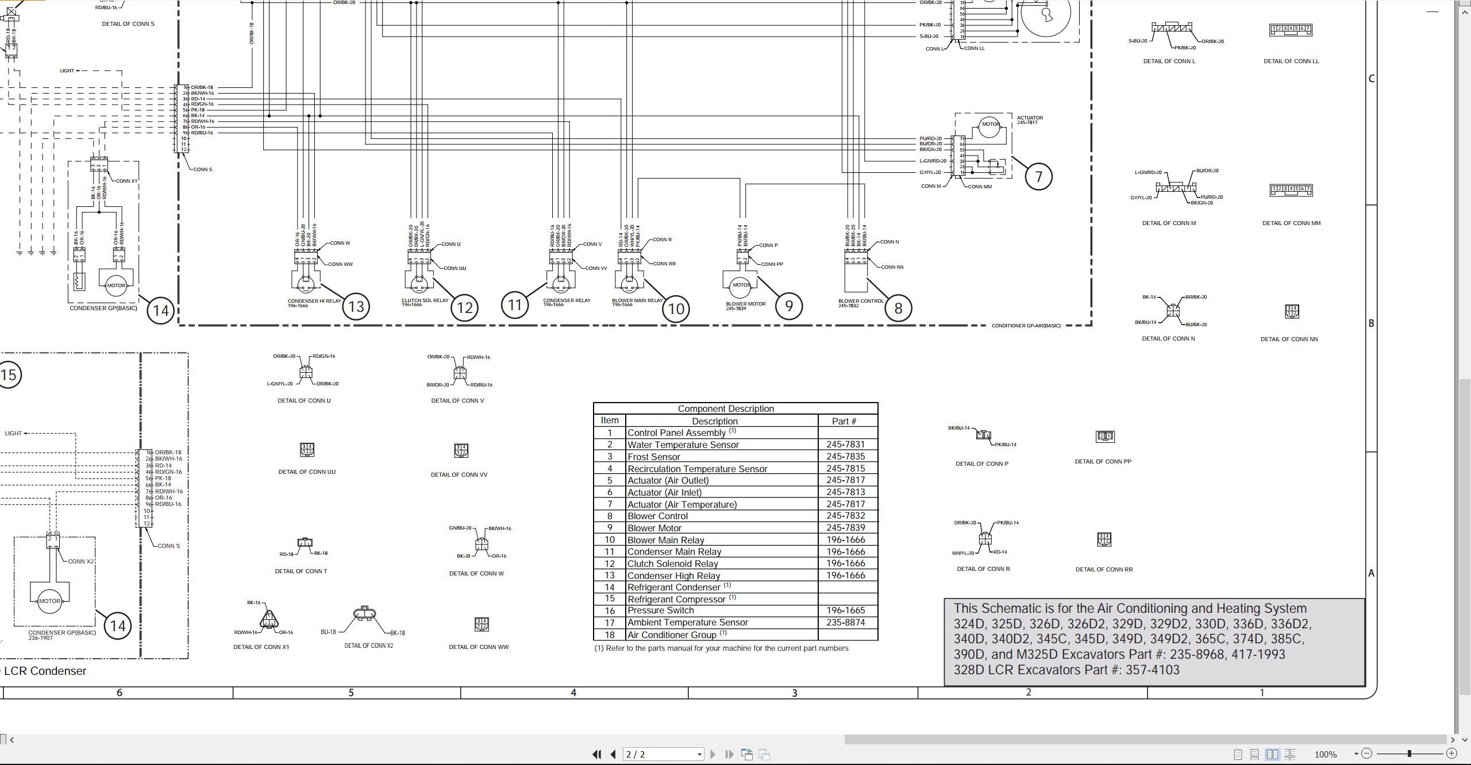Click 'Air Conditioner Group' table row

coord(735,635)
